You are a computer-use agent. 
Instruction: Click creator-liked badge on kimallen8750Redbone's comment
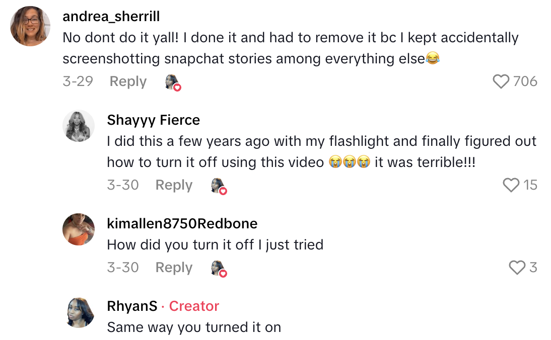(219, 268)
